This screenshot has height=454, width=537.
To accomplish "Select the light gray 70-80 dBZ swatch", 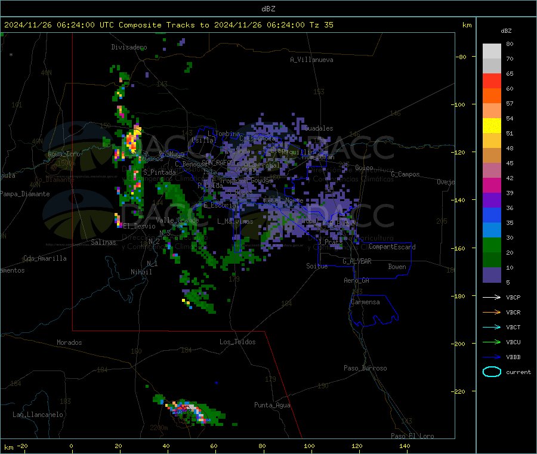I will (x=492, y=51).
